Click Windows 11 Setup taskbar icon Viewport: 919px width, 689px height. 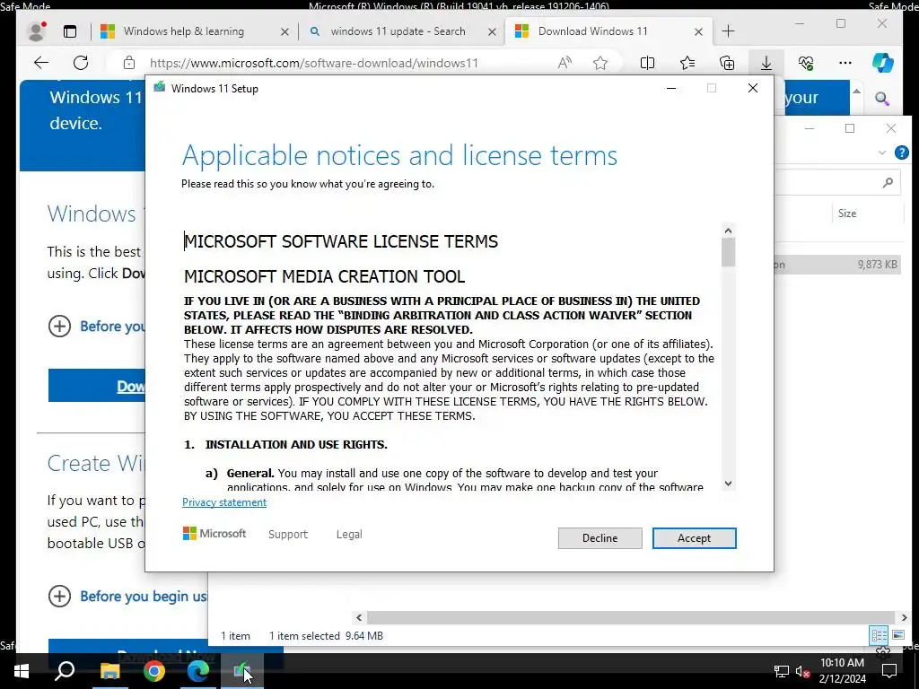coord(242,671)
